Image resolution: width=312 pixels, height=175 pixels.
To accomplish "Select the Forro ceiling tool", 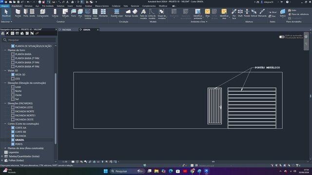I will click(x=74, y=13).
